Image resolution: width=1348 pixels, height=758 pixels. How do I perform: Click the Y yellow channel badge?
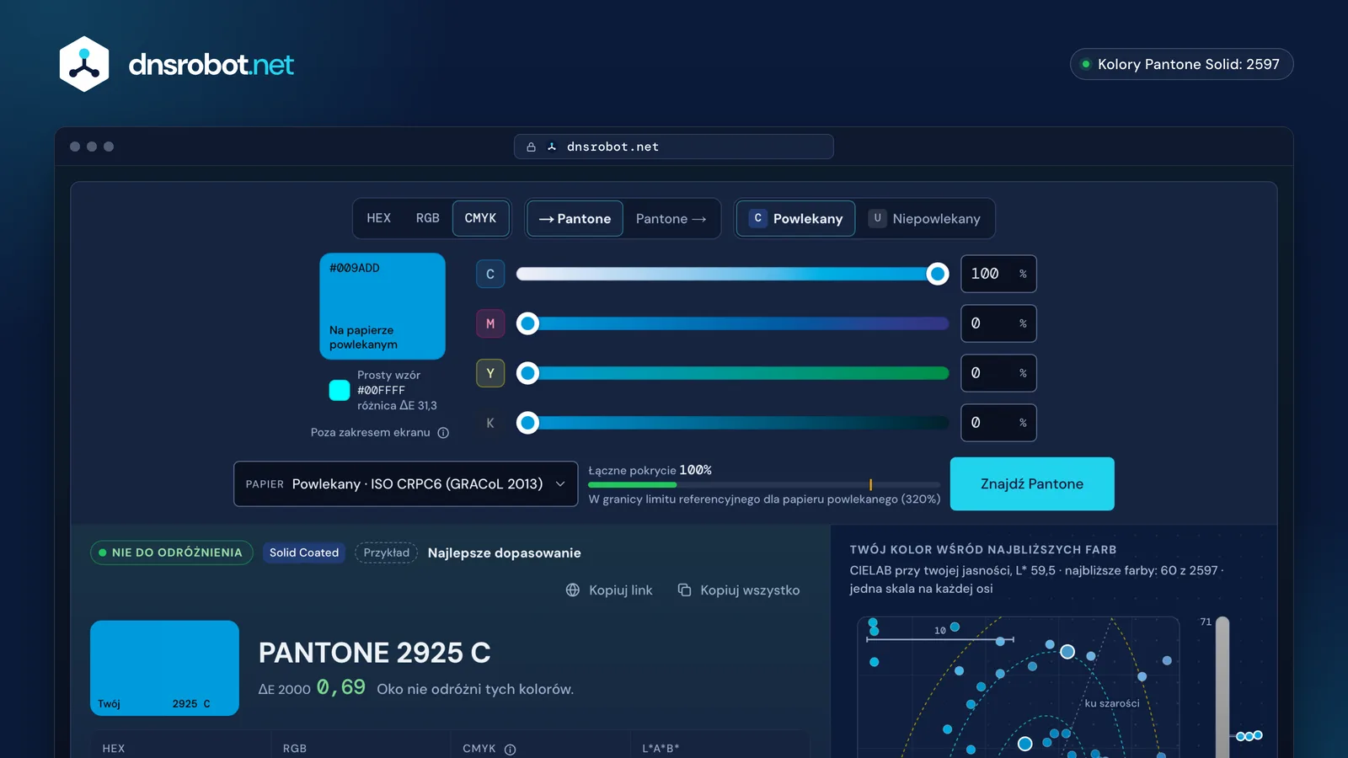coord(490,373)
